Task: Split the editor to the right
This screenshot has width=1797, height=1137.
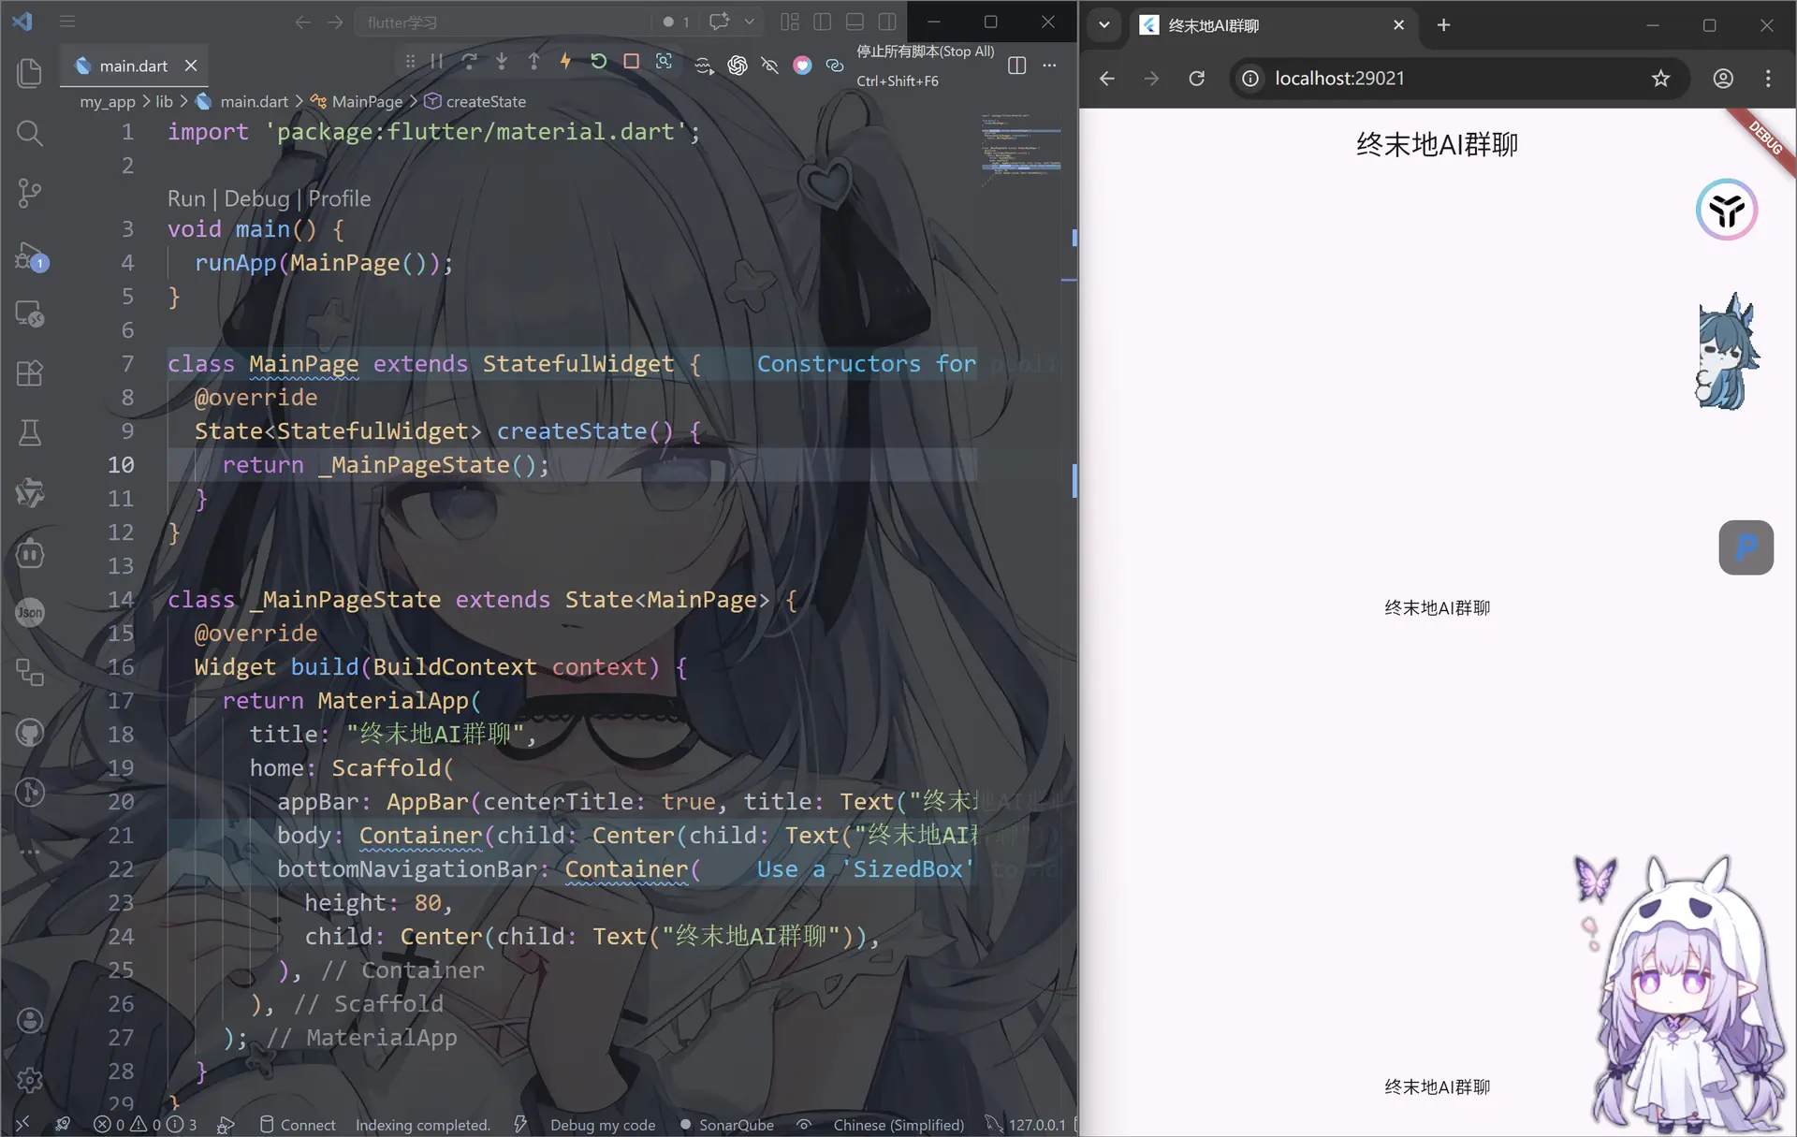Action: pos(1017,65)
